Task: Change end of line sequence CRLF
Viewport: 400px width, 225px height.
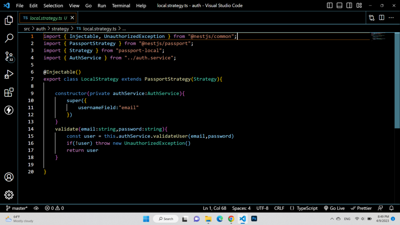Action: pyautogui.click(x=279, y=208)
